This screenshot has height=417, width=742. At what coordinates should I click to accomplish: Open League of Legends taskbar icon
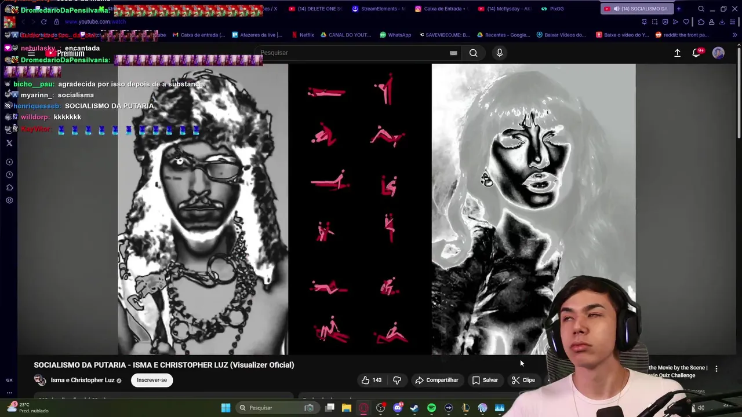(x=465, y=408)
